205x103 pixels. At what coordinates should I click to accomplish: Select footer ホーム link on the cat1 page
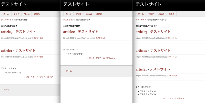point(7,90)
